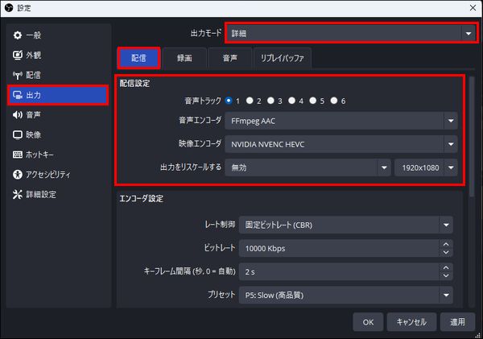The width and height of the screenshot is (483, 339).
Task: Open 詳細設定 in sidebar
Action: click(58, 194)
